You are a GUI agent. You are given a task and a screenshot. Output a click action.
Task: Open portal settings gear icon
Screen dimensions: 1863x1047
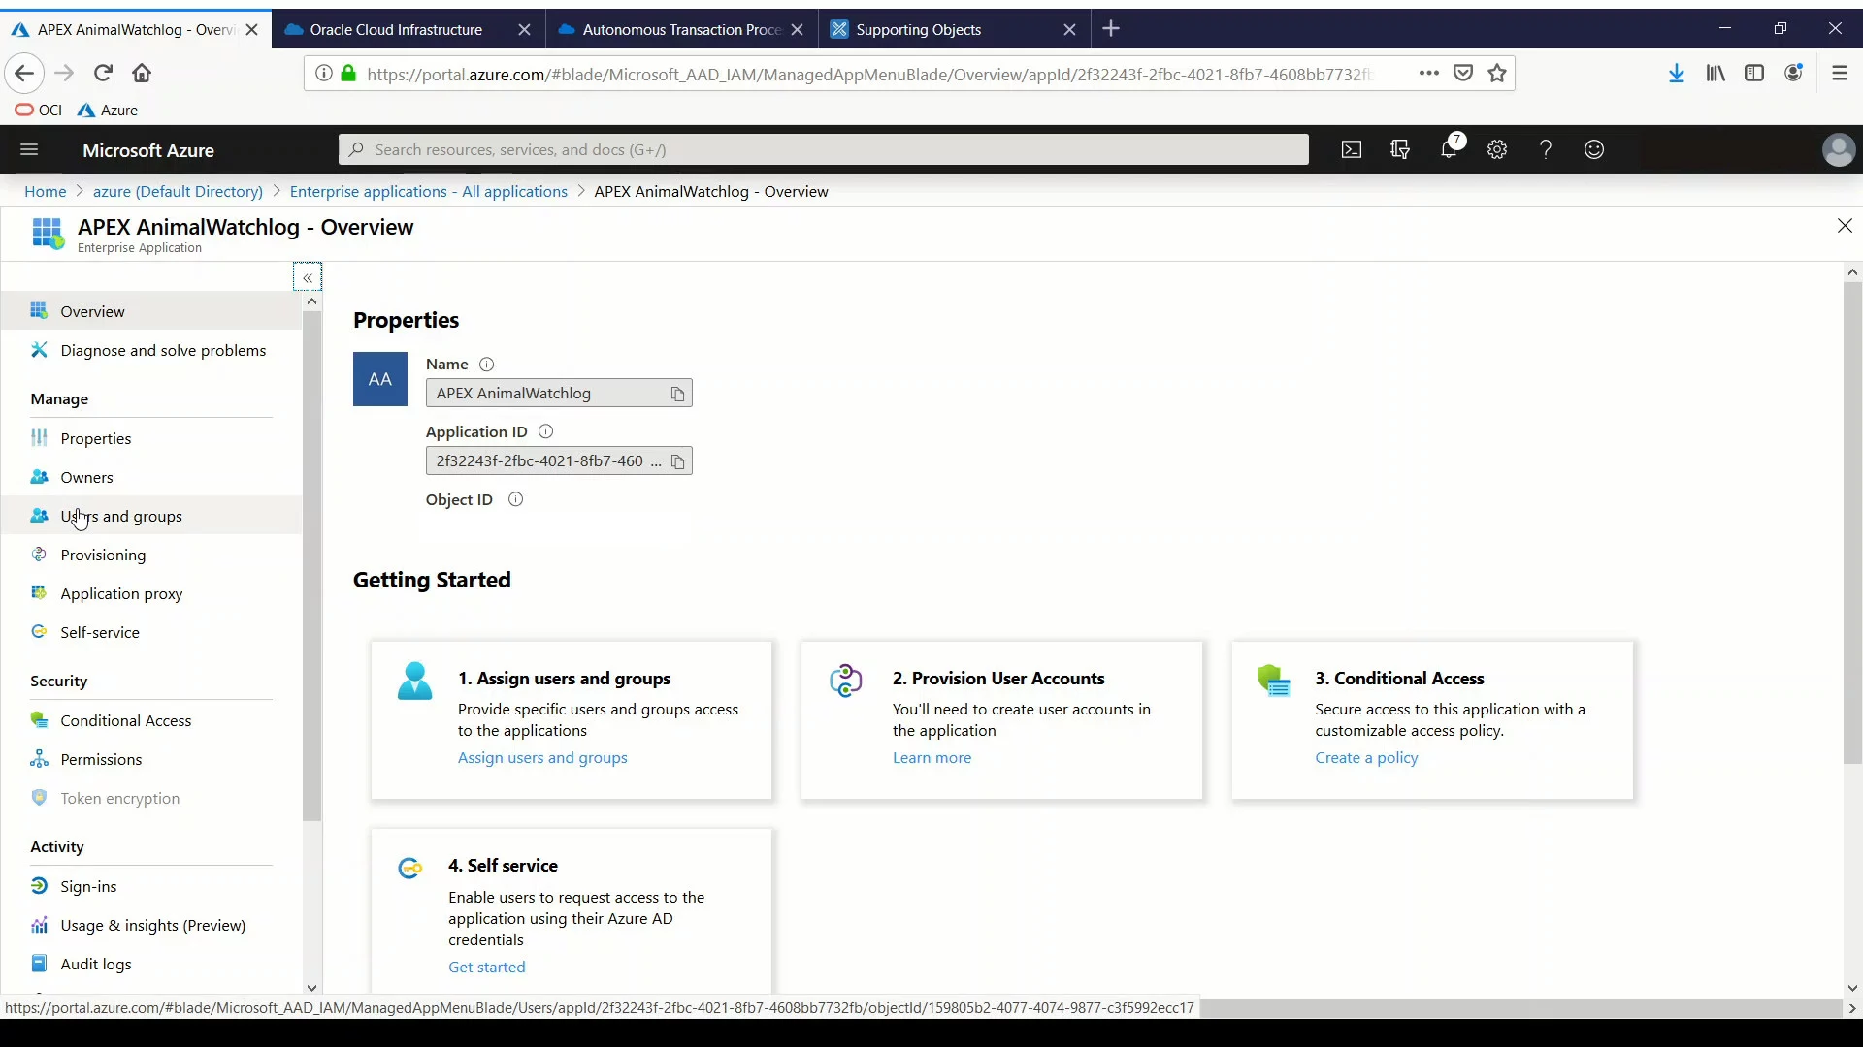click(x=1497, y=149)
